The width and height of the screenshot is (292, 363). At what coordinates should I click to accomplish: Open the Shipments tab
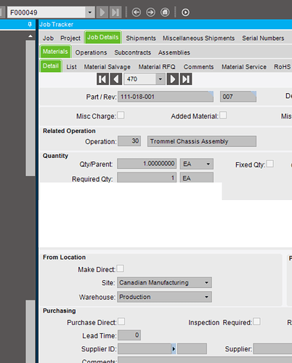coord(141,38)
